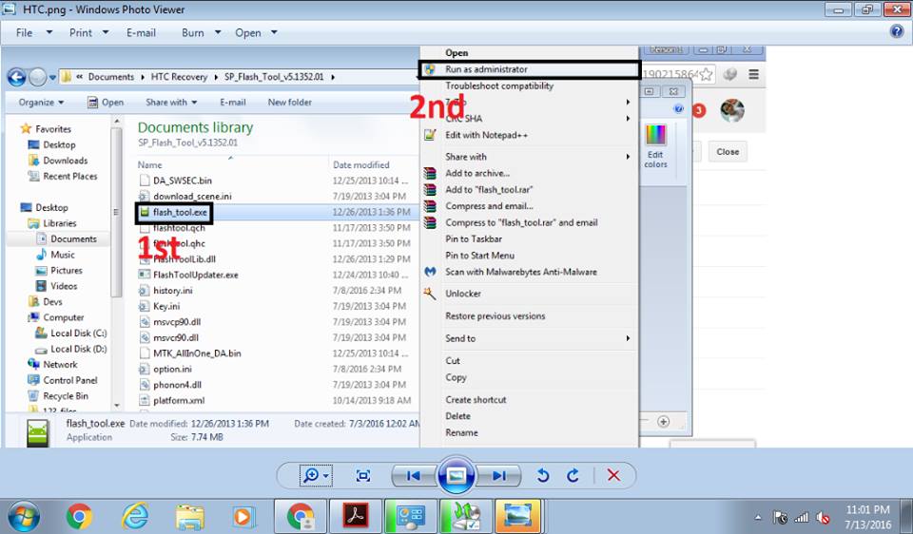Viewport: 913px width, 534px height.
Task: Click Unlocker menu entry
Action: [463, 294]
